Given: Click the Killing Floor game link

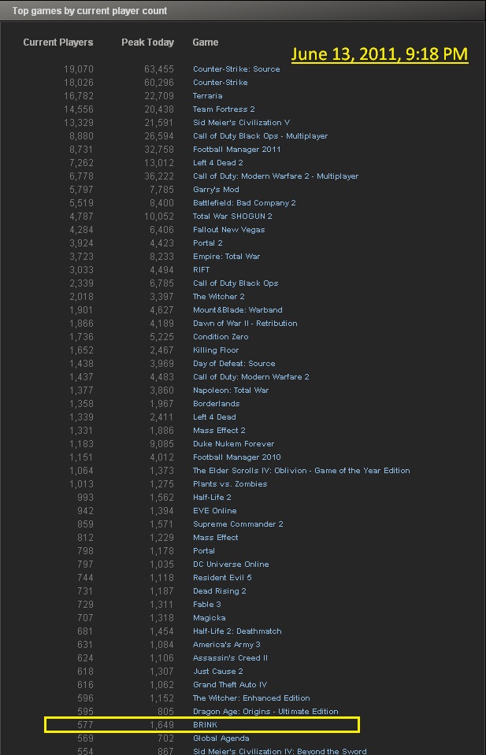Looking at the screenshot, I should (x=216, y=350).
